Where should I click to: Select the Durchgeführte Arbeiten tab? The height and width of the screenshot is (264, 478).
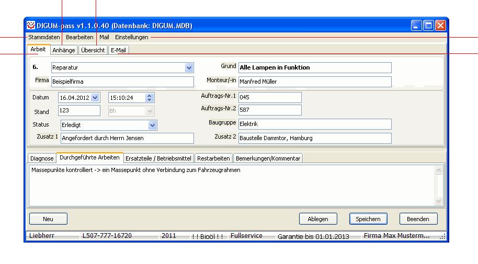(x=89, y=157)
